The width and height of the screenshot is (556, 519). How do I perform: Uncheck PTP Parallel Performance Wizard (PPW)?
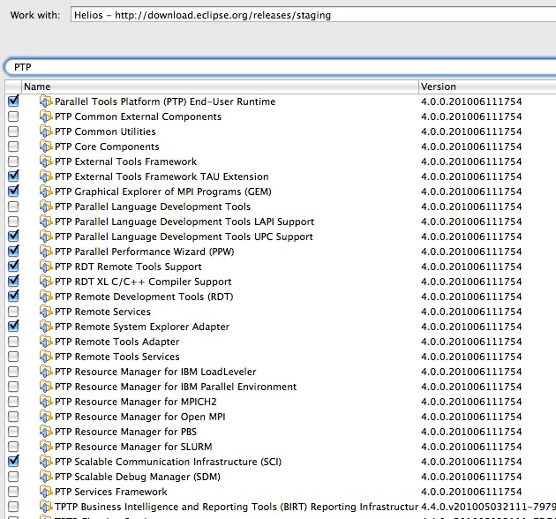(13, 252)
